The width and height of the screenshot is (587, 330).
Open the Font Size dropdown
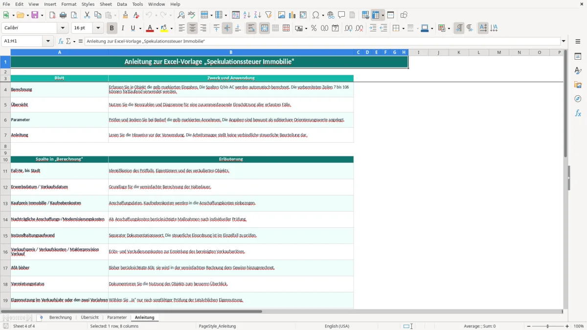click(98, 28)
